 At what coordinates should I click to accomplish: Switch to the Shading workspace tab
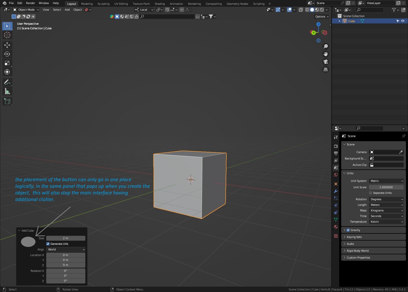[x=160, y=4]
